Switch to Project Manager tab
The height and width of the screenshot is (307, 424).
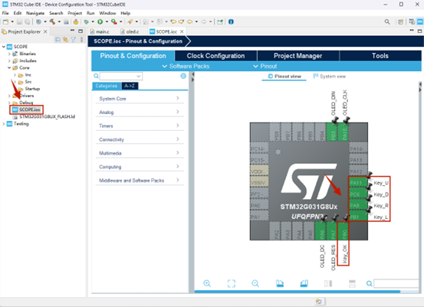(298, 56)
